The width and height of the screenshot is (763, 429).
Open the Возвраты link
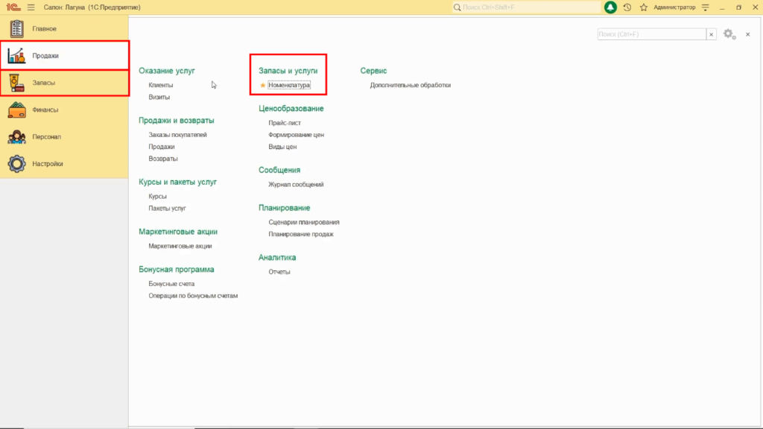click(163, 159)
